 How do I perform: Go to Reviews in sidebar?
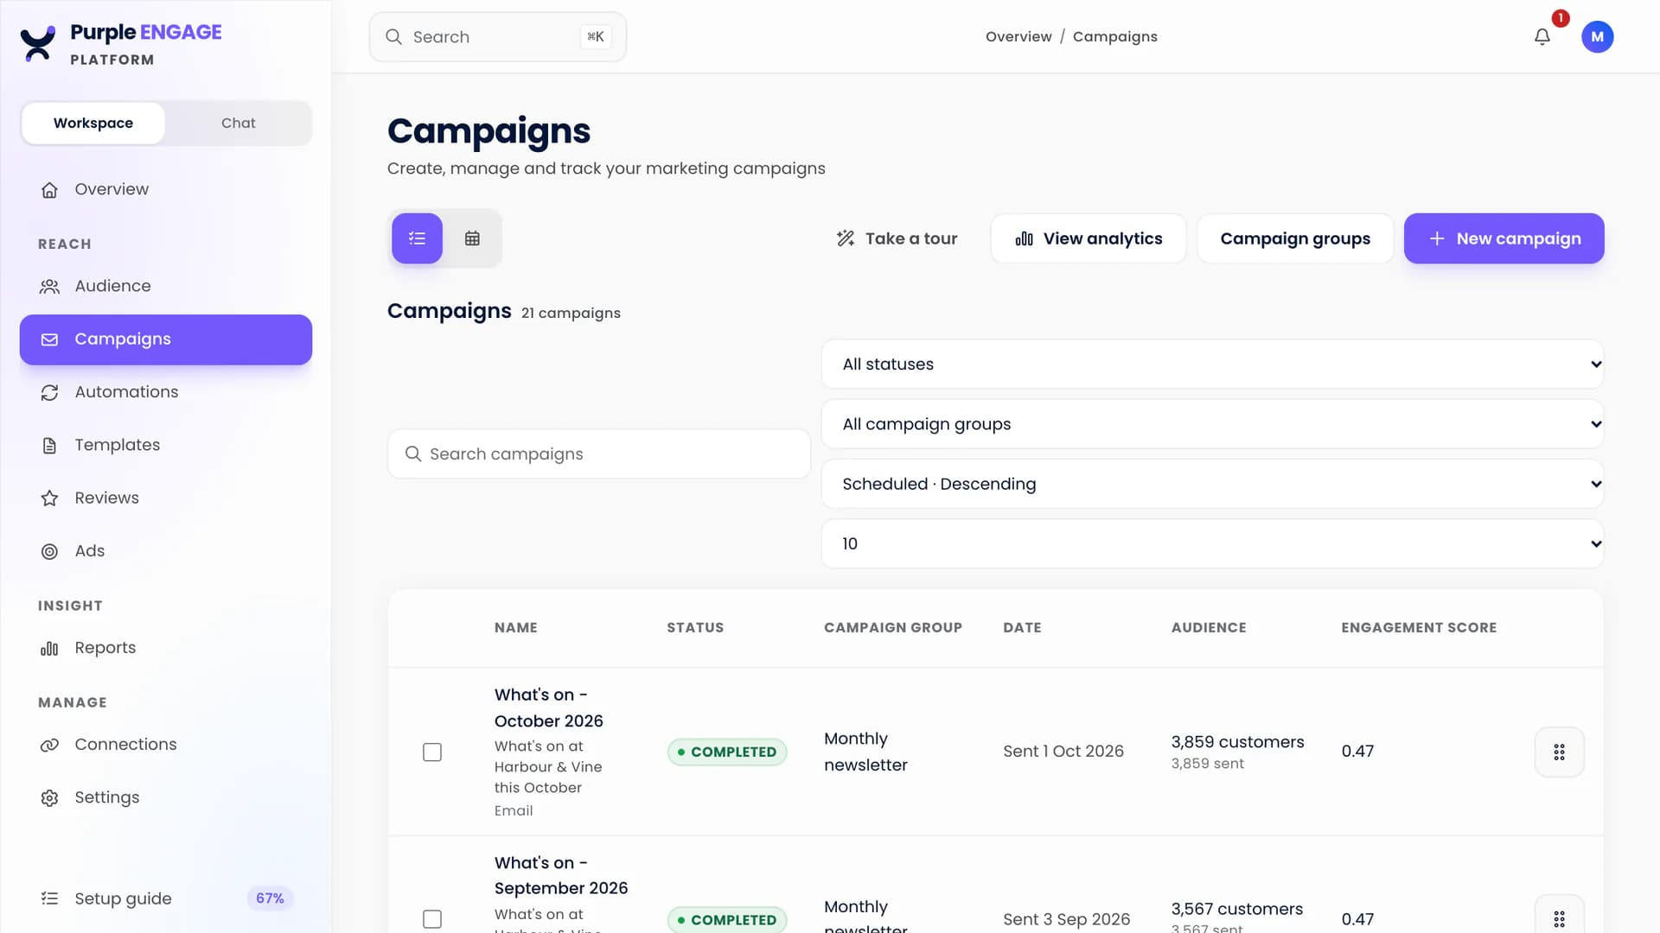tap(166, 498)
